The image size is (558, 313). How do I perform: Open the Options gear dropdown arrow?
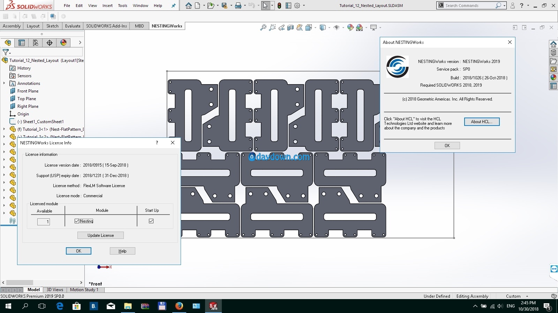304,6
